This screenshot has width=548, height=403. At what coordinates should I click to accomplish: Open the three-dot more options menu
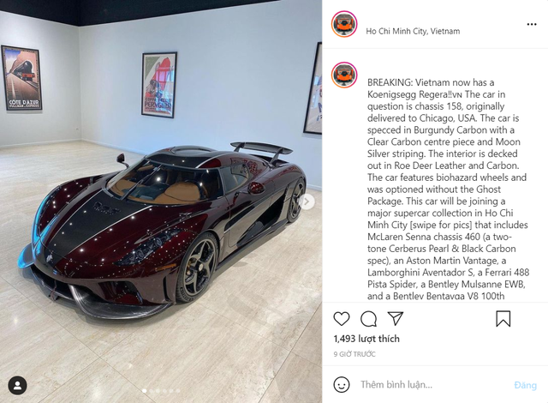coord(532,24)
